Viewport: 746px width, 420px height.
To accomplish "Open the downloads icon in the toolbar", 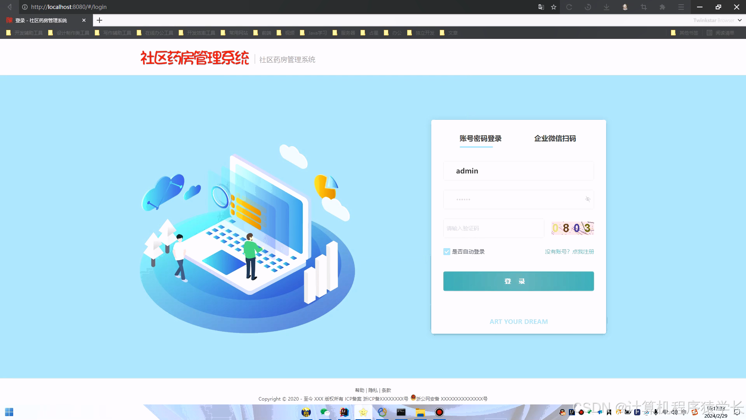I will [x=606, y=7].
